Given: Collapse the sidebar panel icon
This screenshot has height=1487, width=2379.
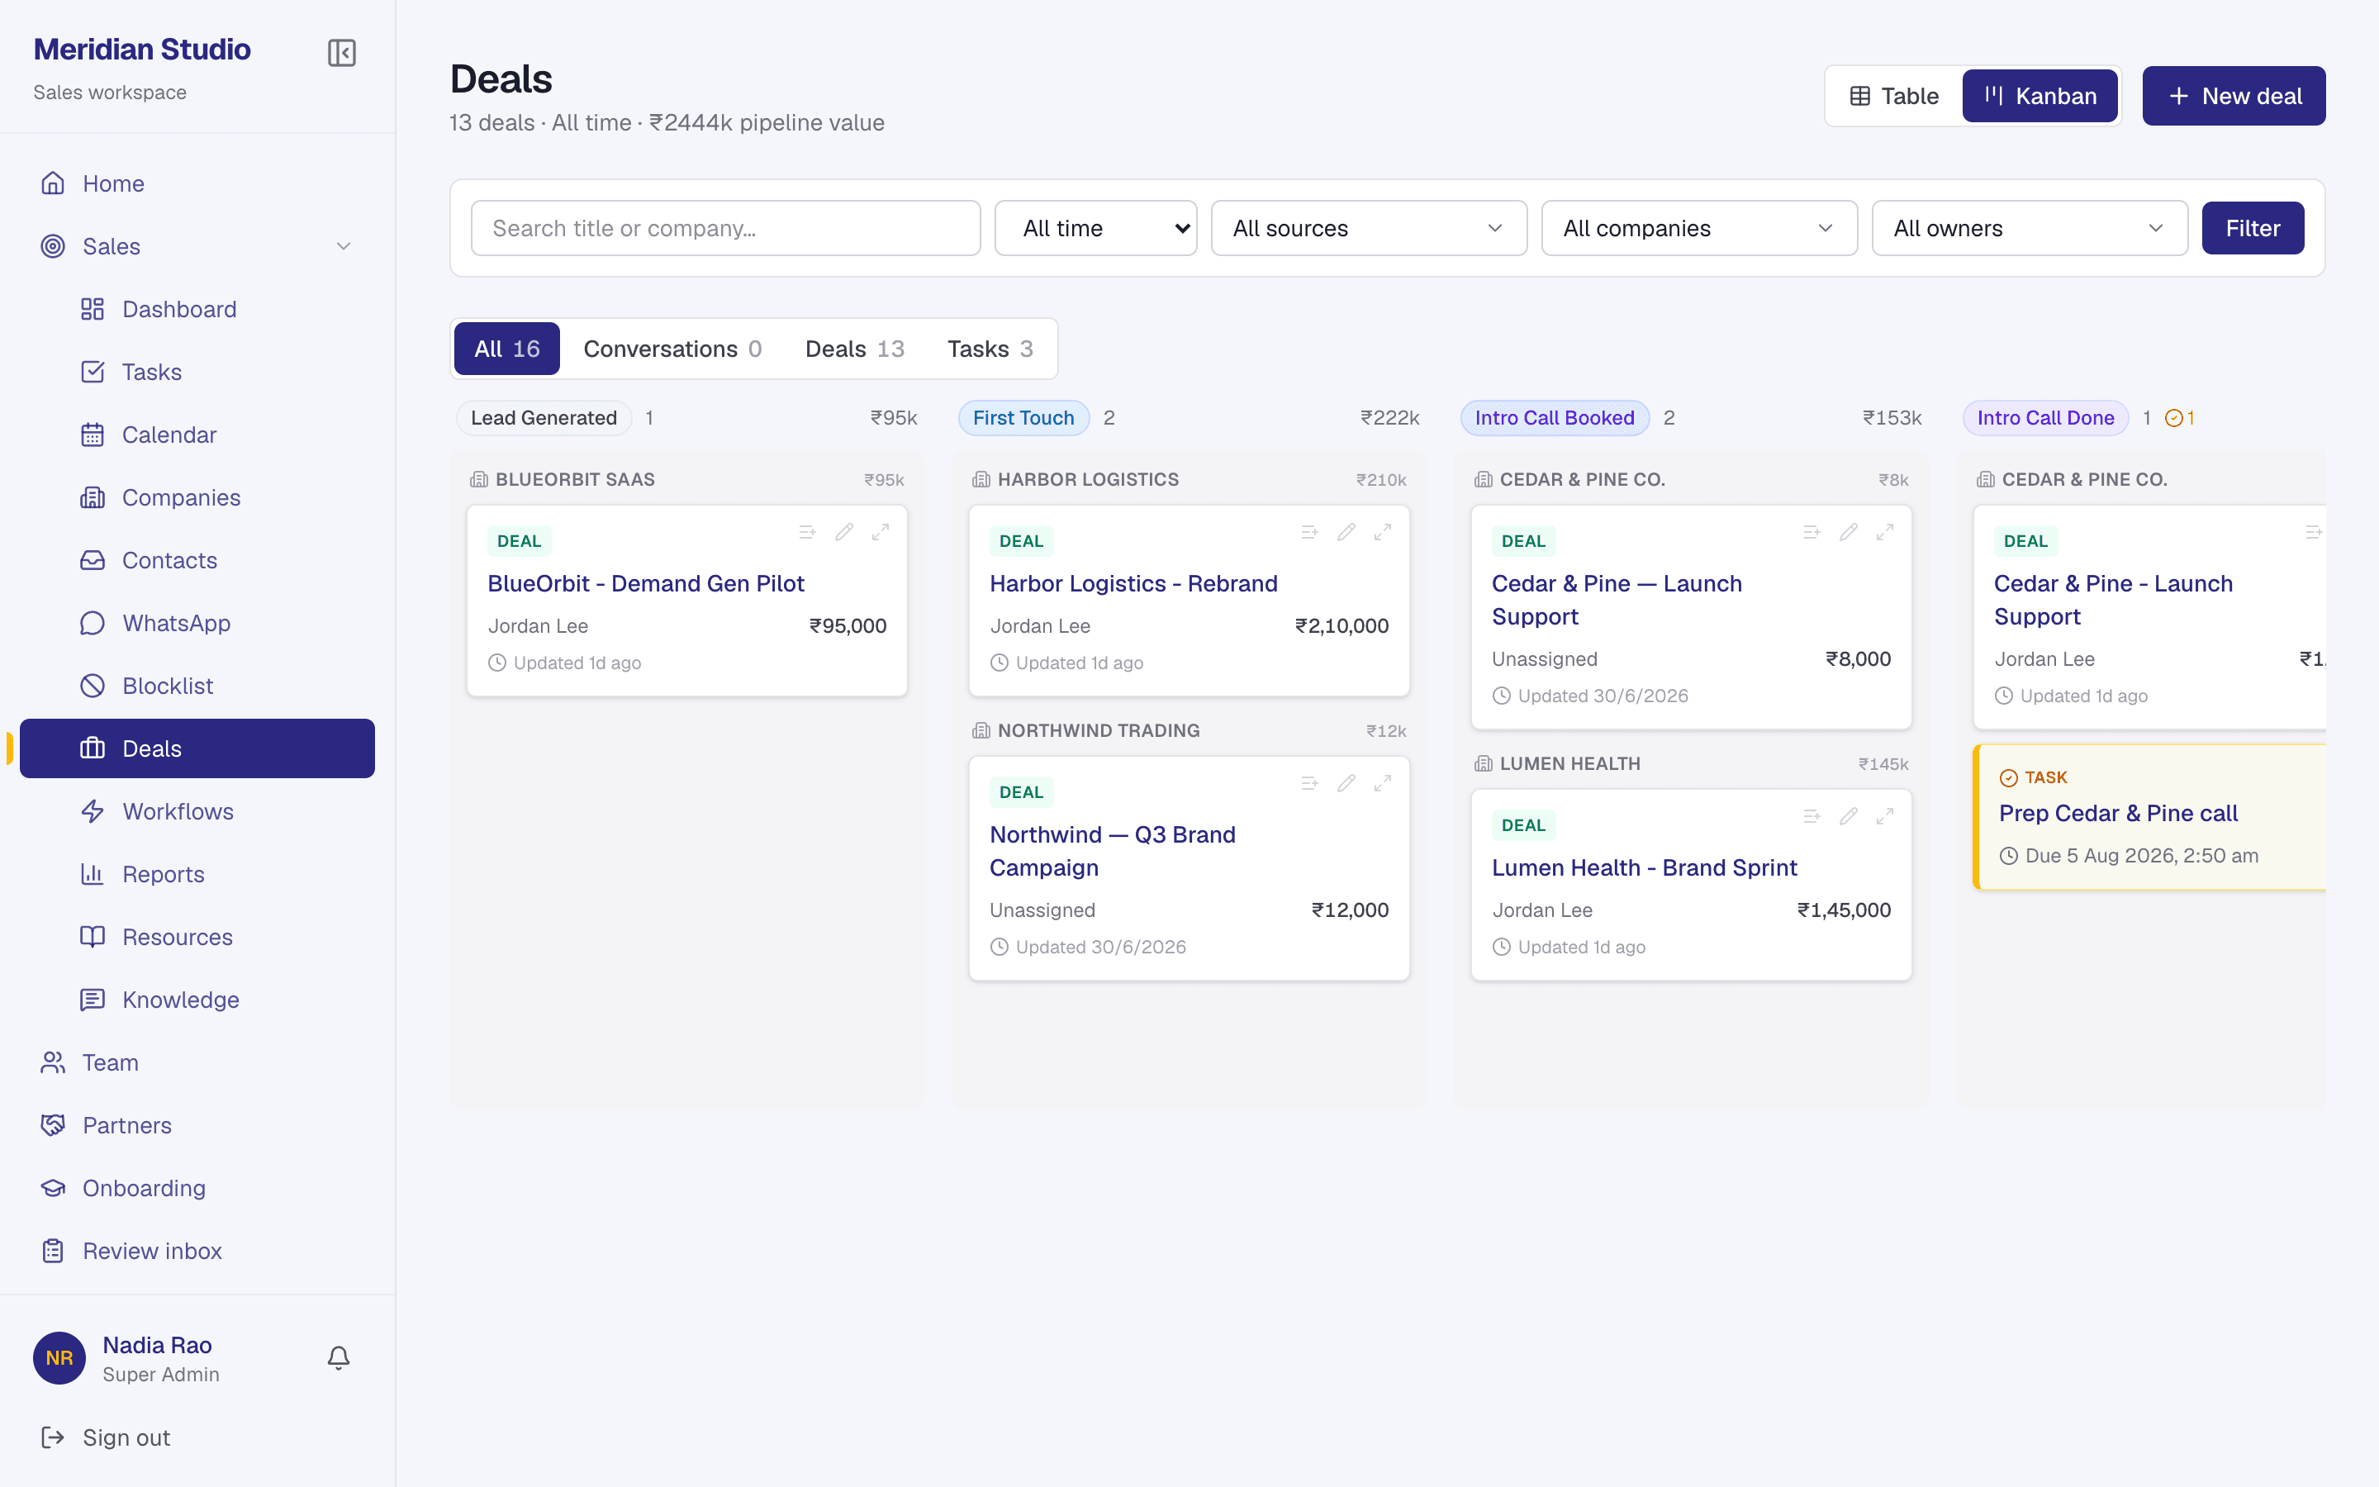Looking at the screenshot, I should (341, 53).
